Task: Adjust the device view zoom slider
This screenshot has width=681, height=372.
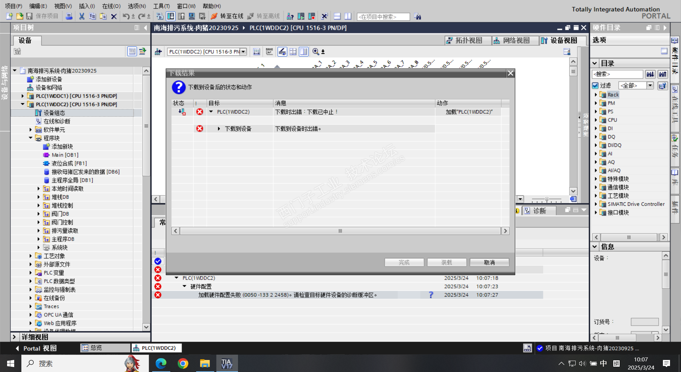Action: coord(547,199)
